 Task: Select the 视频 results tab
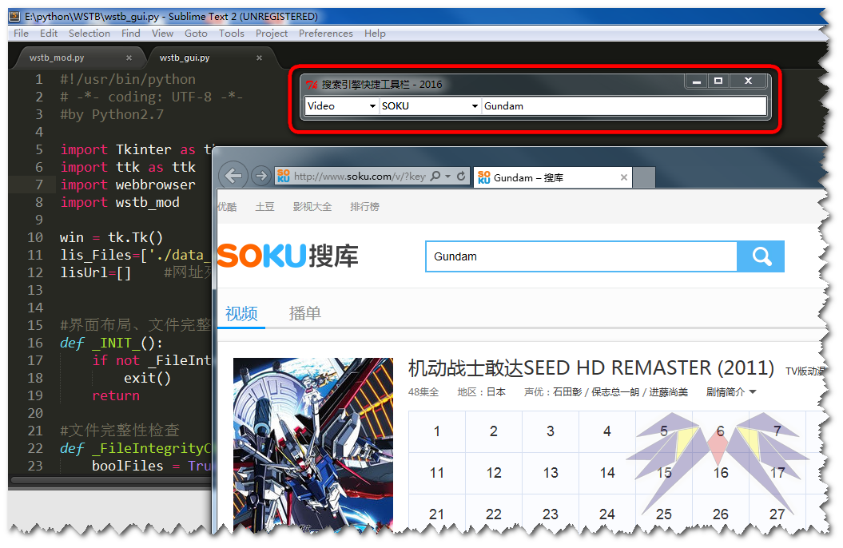pos(241,313)
